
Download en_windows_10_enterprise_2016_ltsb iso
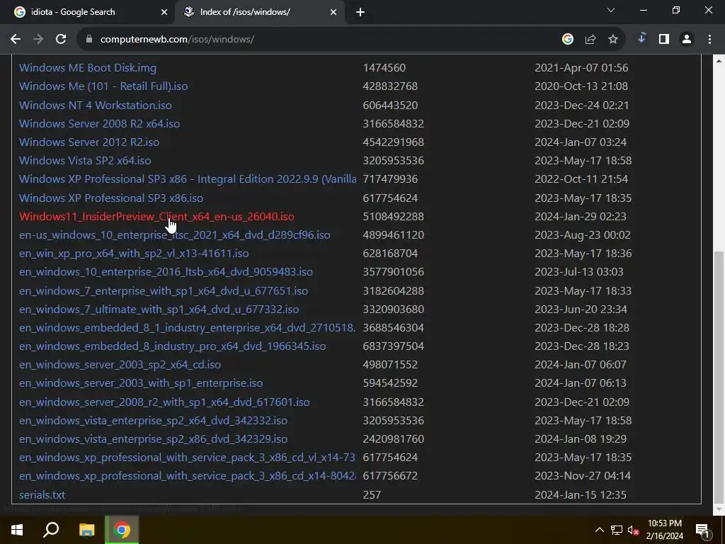coord(166,273)
